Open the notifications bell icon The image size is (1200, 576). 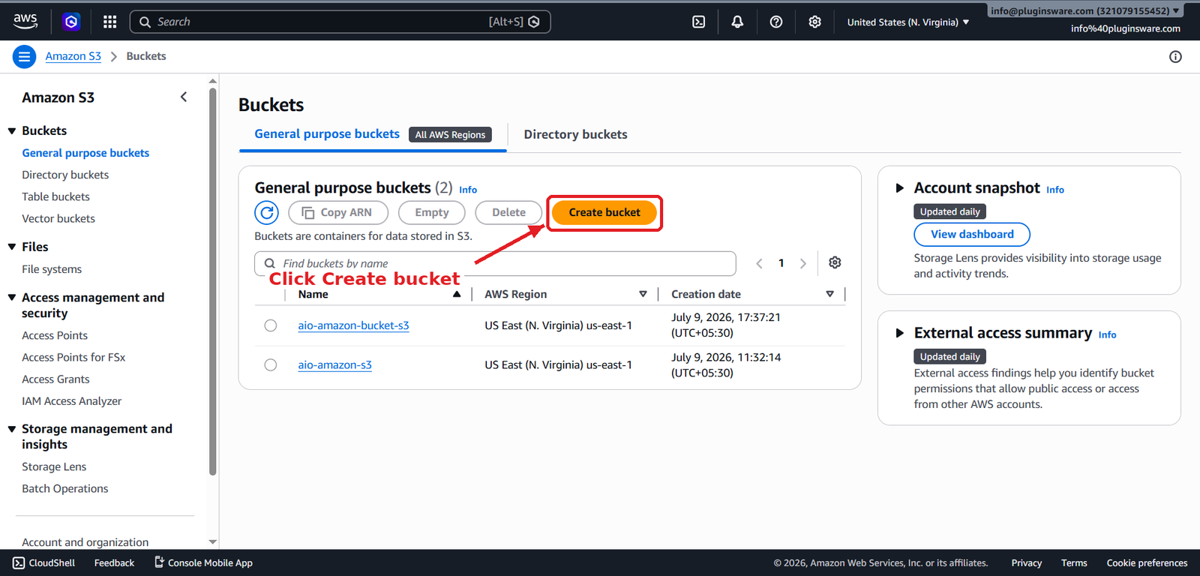[737, 22]
